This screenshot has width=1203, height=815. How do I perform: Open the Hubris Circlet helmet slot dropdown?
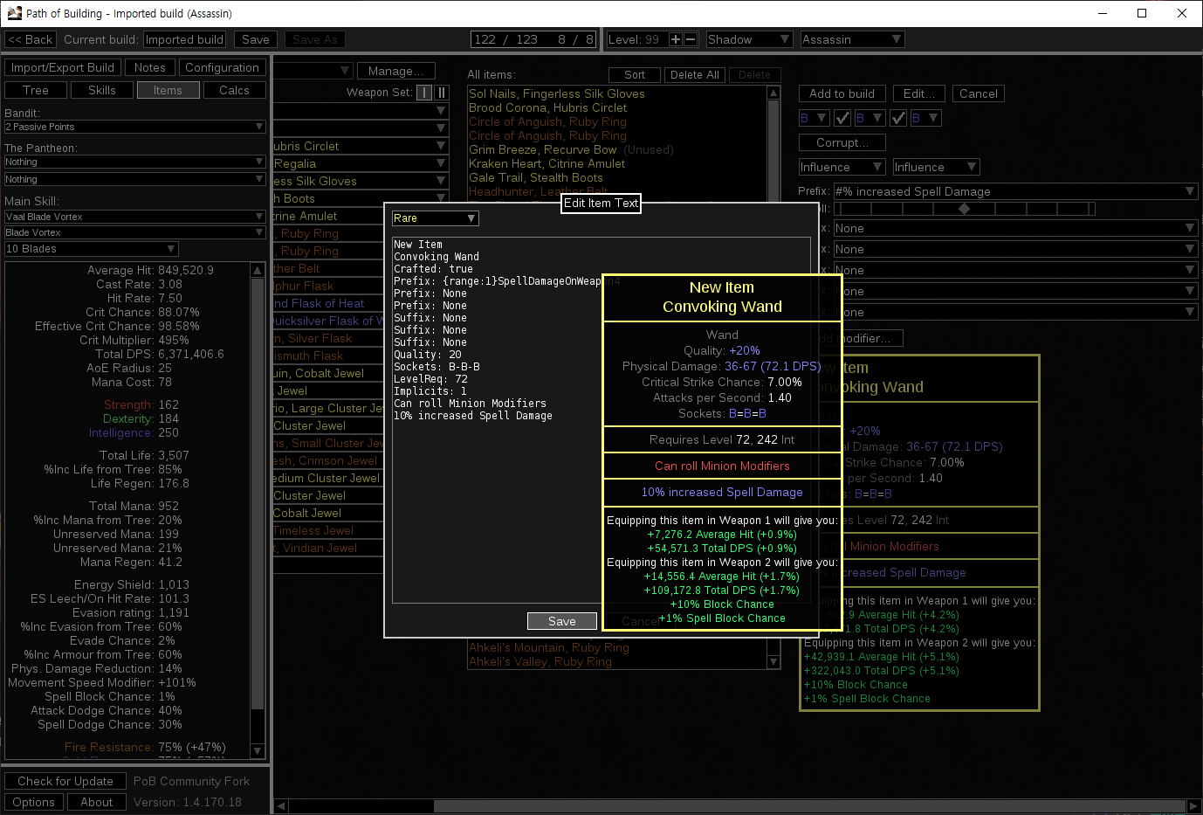pyautogui.click(x=361, y=146)
